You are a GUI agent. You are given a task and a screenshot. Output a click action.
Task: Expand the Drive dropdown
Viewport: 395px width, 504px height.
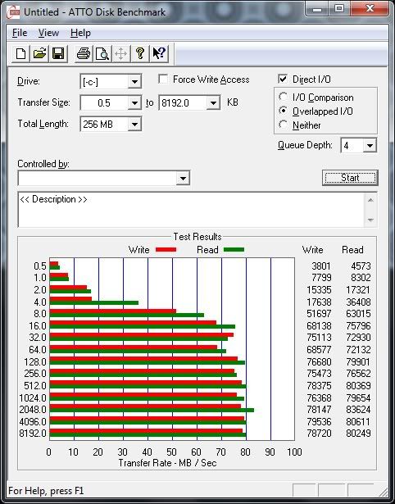click(x=134, y=82)
